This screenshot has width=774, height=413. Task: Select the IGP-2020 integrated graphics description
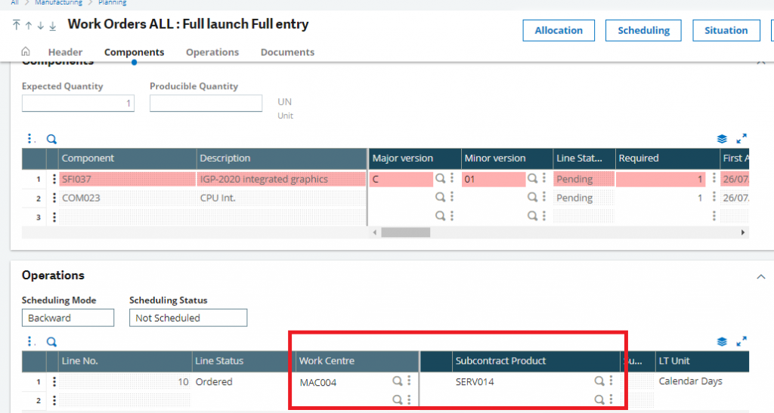pyautogui.click(x=281, y=179)
